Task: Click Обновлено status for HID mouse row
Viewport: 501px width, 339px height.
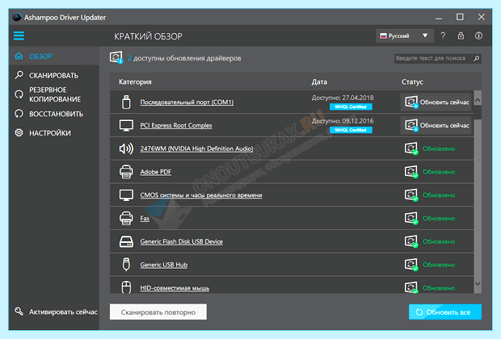Action: [x=439, y=288]
